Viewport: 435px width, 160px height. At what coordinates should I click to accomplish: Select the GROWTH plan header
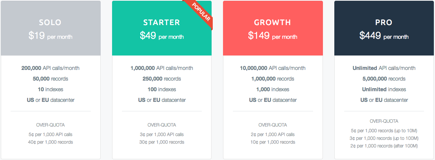pos(272,22)
